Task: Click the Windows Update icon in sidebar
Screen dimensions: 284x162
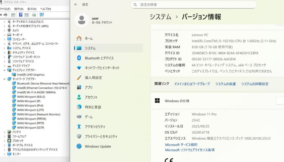Action: pos(79,146)
